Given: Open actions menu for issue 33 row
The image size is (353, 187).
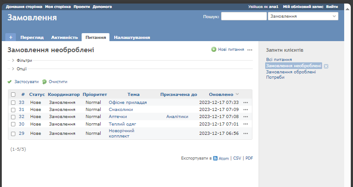Looking at the screenshot, I should coord(246,103).
